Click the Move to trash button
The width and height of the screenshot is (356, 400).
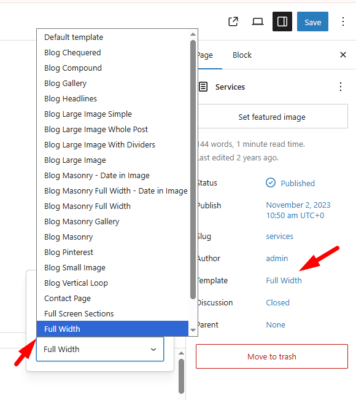click(272, 356)
